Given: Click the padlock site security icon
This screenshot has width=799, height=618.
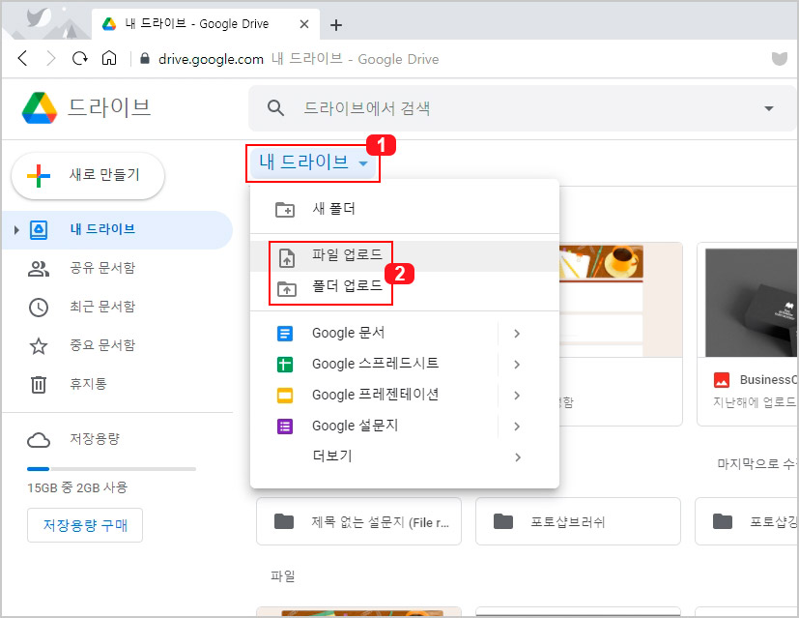Looking at the screenshot, I should tap(145, 59).
